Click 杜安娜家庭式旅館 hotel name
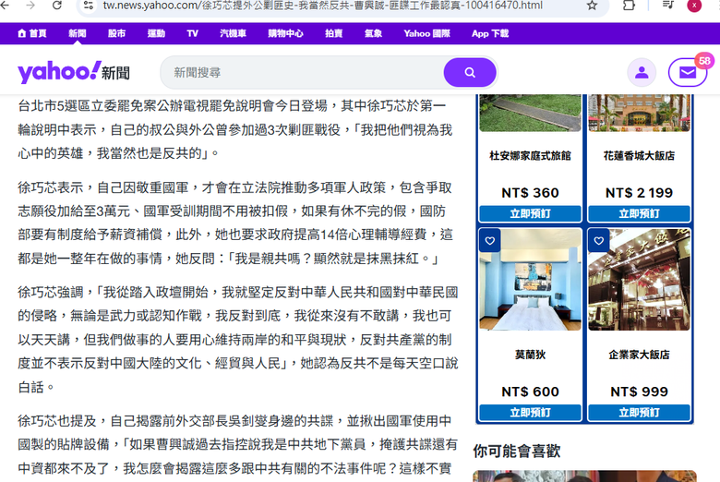Viewport: 720px width, 482px height. (x=531, y=156)
